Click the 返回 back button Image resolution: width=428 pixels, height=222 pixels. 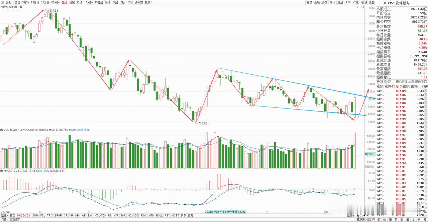click(372, 2)
